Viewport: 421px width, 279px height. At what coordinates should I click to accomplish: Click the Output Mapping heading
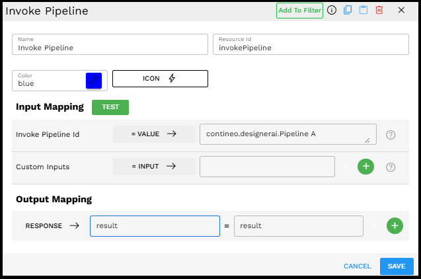(54, 199)
